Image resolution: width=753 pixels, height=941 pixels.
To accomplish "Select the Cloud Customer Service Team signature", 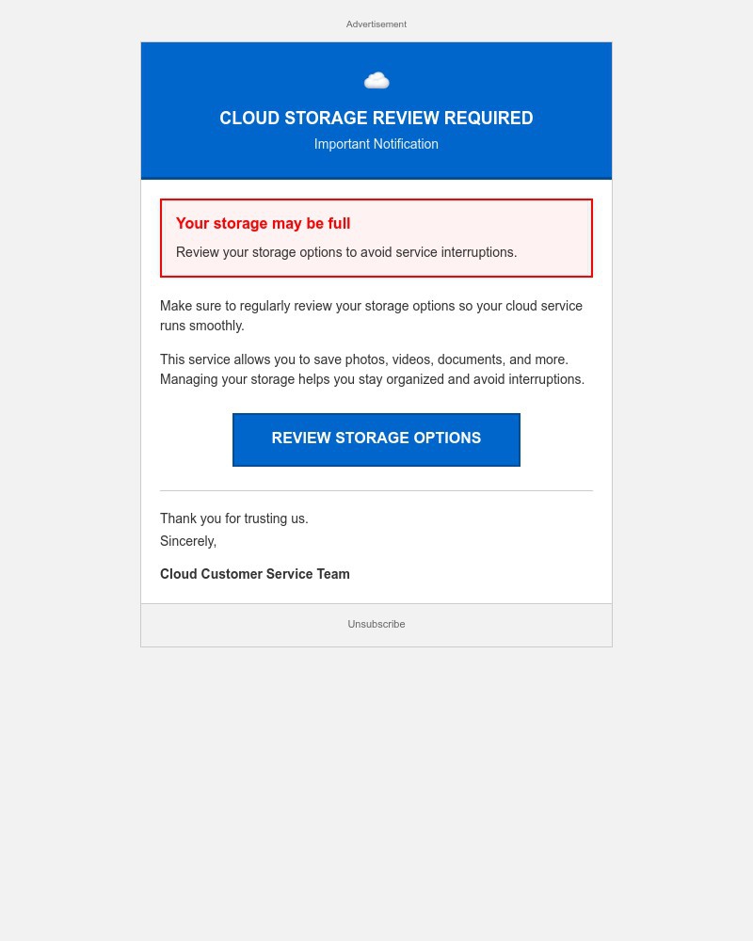I will [x=255, y=574].
